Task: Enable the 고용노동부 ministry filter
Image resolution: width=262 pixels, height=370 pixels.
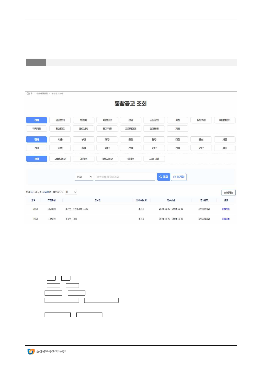Action: coord(60,159)
